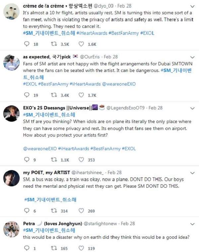The height and width of the screenshot is (252, 199).
Task: Reply to the @iheartshinee_ tweet
Action: pyautogui.click(x=27, y=211)
